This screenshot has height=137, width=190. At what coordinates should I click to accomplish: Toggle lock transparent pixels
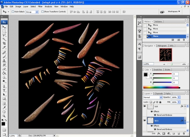[151, 102]
